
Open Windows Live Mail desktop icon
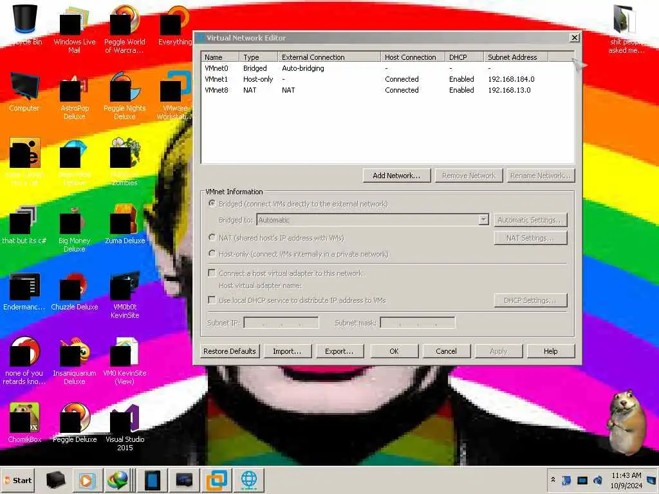[x=75, y=30]
